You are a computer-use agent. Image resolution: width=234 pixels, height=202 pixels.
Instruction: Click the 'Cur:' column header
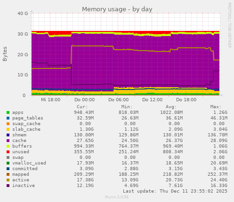[82, 107]
